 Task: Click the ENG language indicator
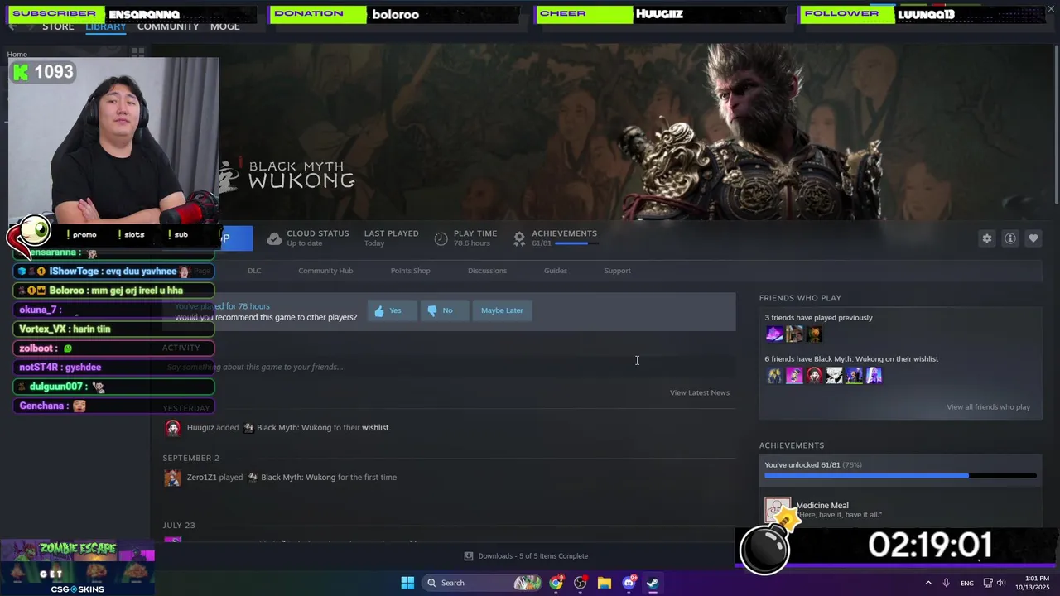pos(966,584)
